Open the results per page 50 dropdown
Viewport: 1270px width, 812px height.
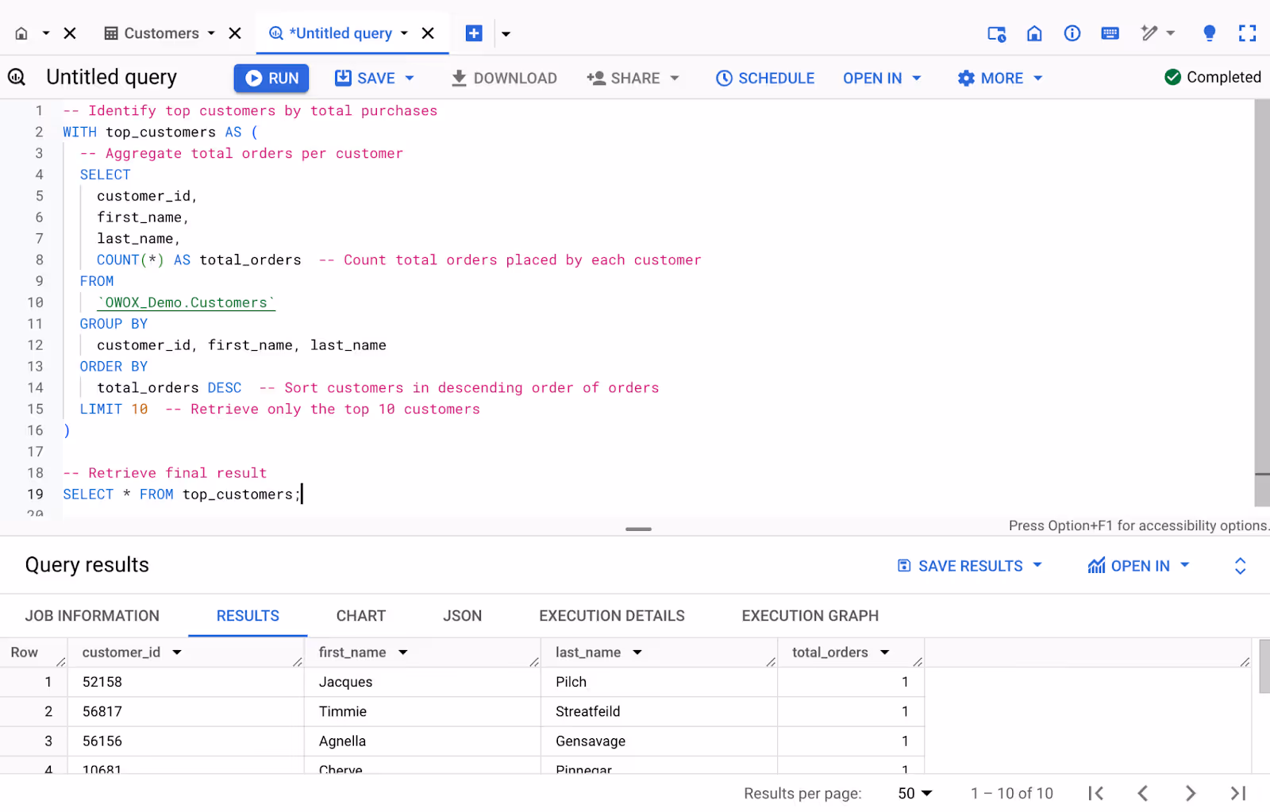[915, 793]
